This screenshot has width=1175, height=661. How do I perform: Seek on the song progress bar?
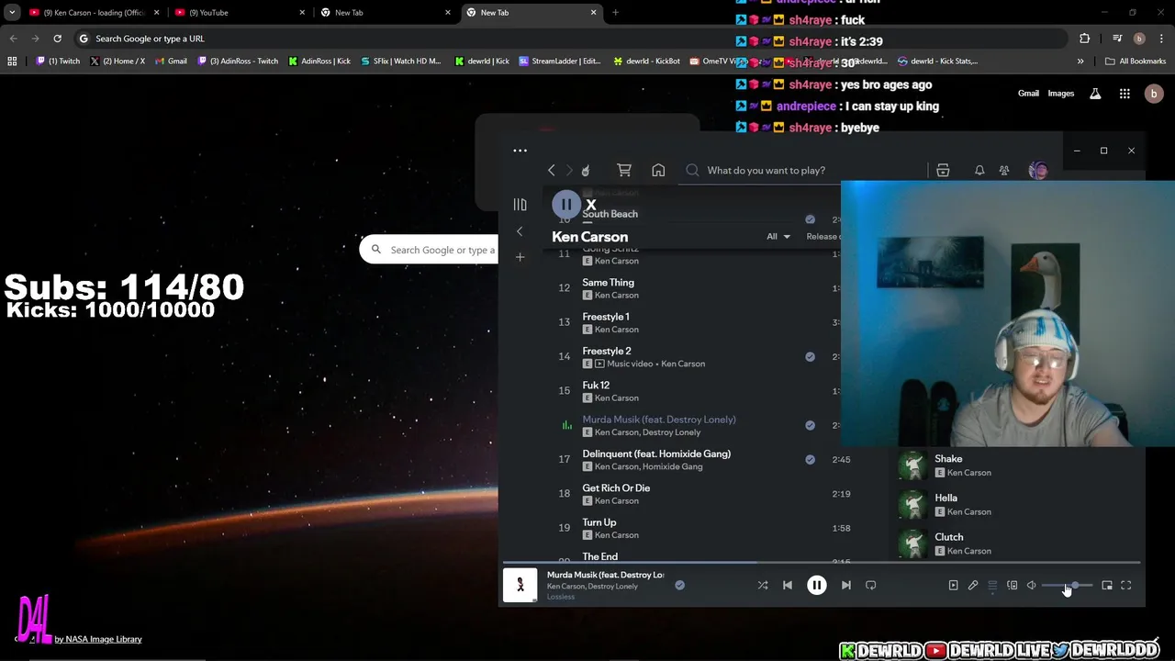[x=822, y=562]
